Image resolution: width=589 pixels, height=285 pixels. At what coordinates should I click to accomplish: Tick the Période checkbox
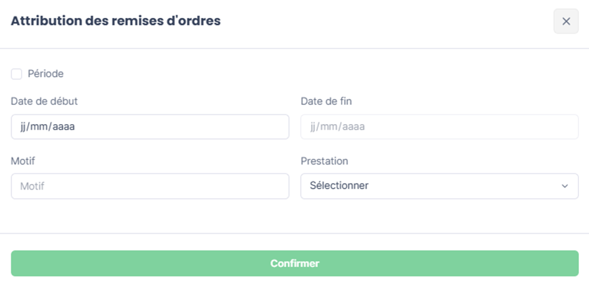point(17,74)
